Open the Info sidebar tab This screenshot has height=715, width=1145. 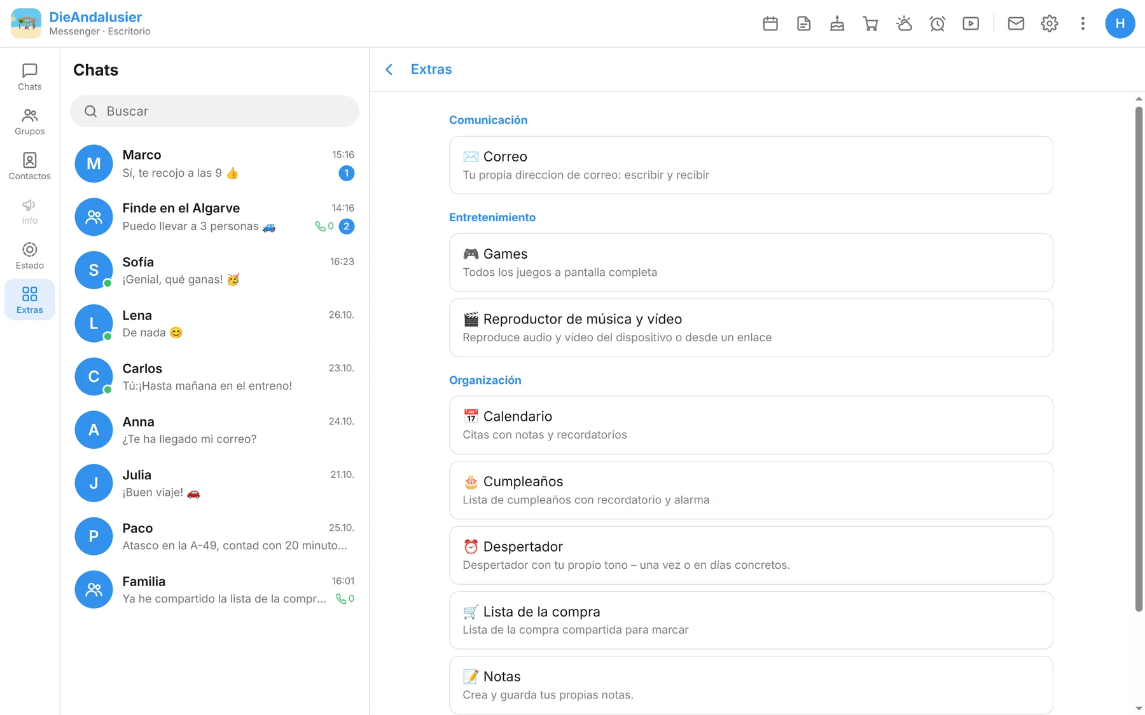coord(30,211)
